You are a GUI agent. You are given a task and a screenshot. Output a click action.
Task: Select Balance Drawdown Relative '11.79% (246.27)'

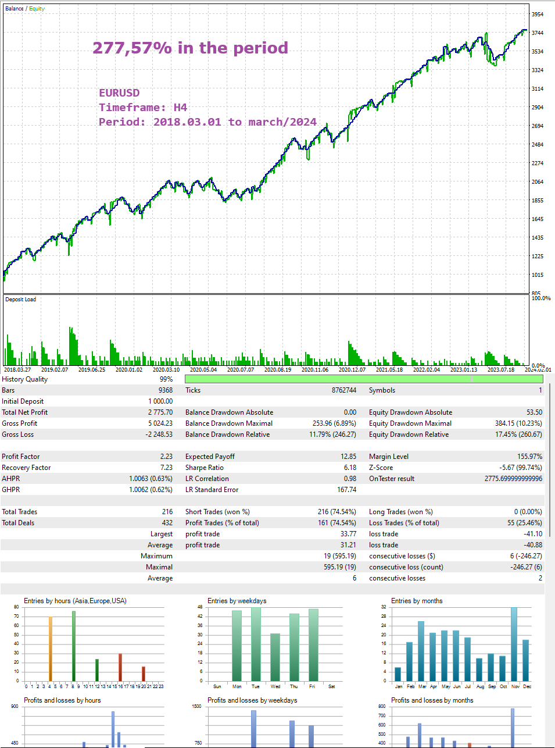[333, 434]
